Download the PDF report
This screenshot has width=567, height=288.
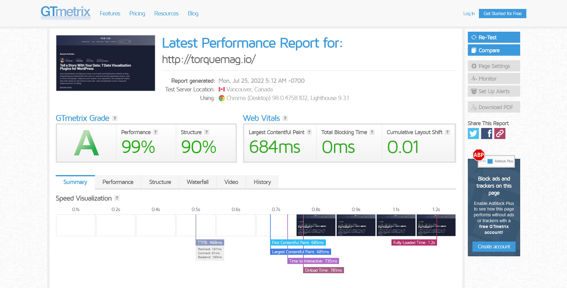[x=494, y=107]
